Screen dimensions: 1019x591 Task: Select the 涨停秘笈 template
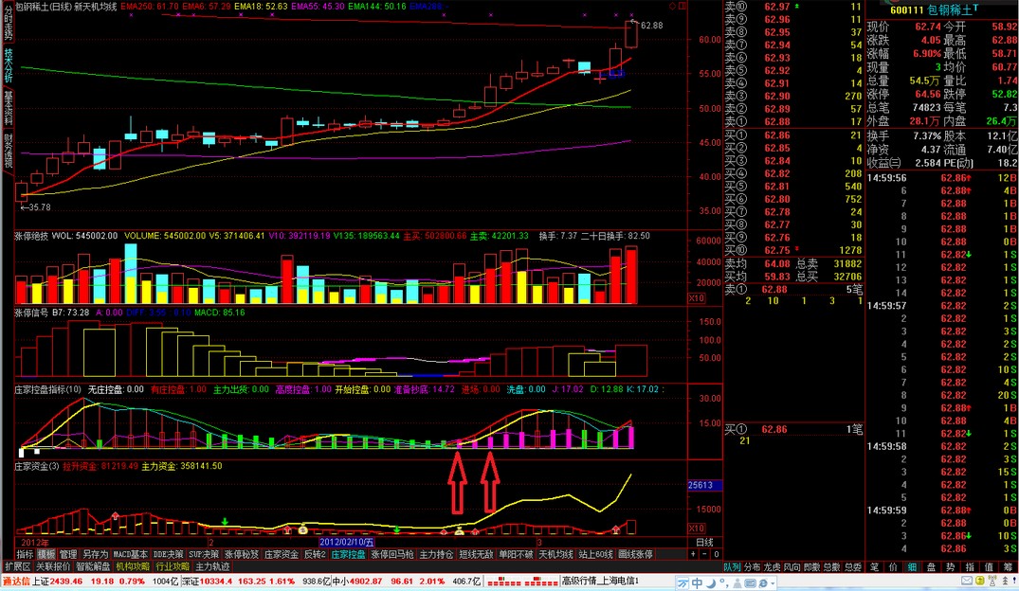(x=242, y=555)
